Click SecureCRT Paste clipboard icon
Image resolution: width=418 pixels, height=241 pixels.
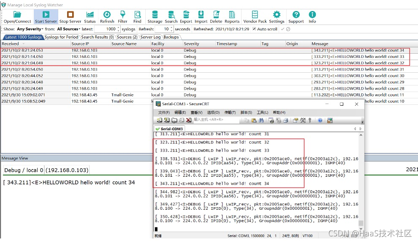click(x=254, y=120)
